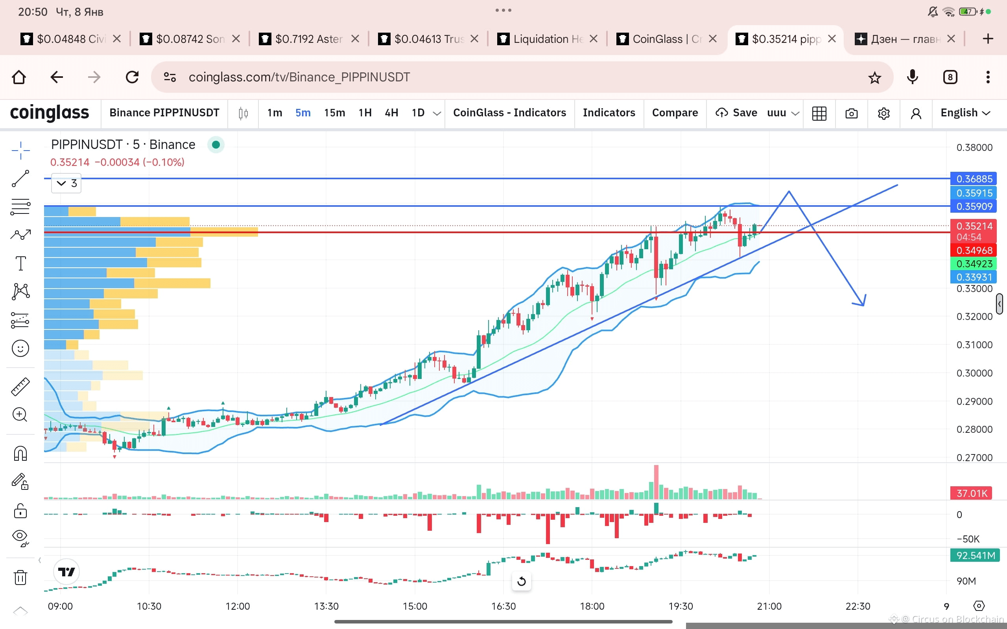Start voice search with microphone

pos(913,77)
